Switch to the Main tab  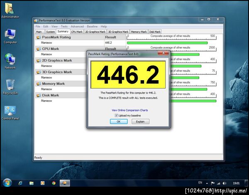pyautogui.click(x=39, y=32)
